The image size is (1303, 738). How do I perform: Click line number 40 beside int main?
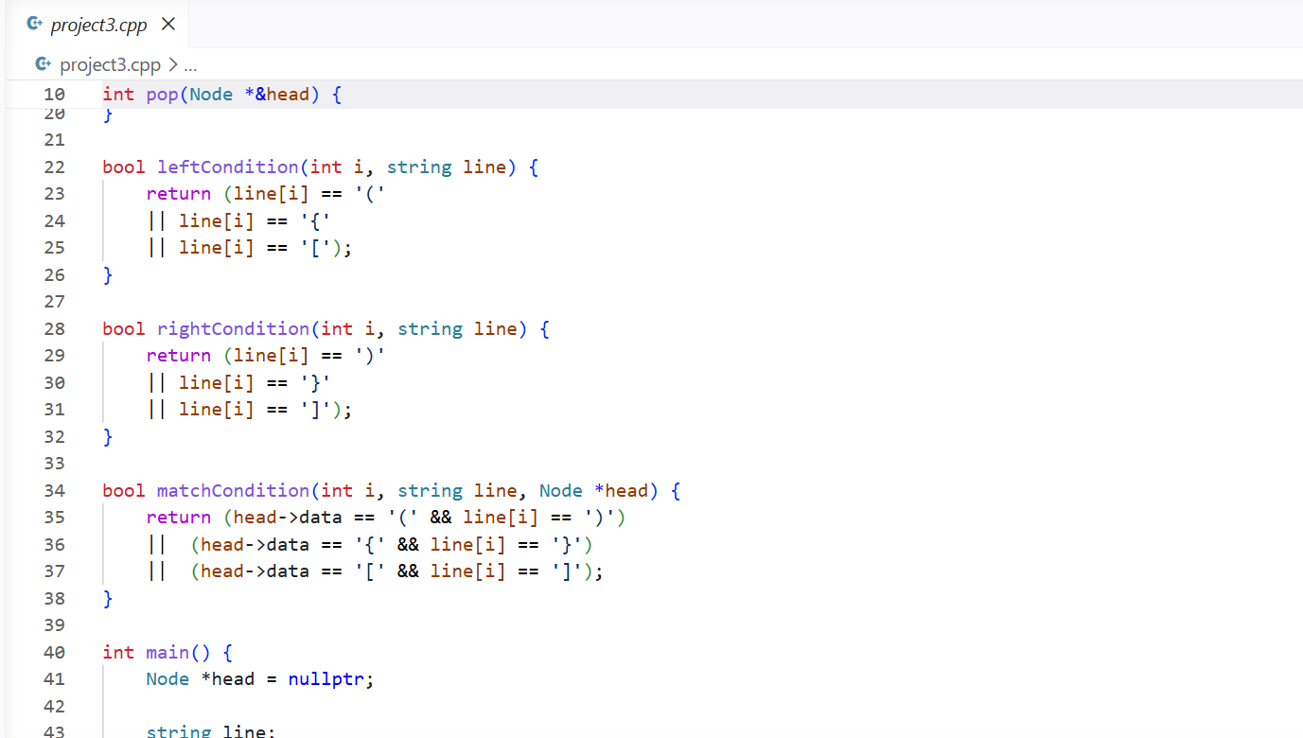(x=54, y=653)
